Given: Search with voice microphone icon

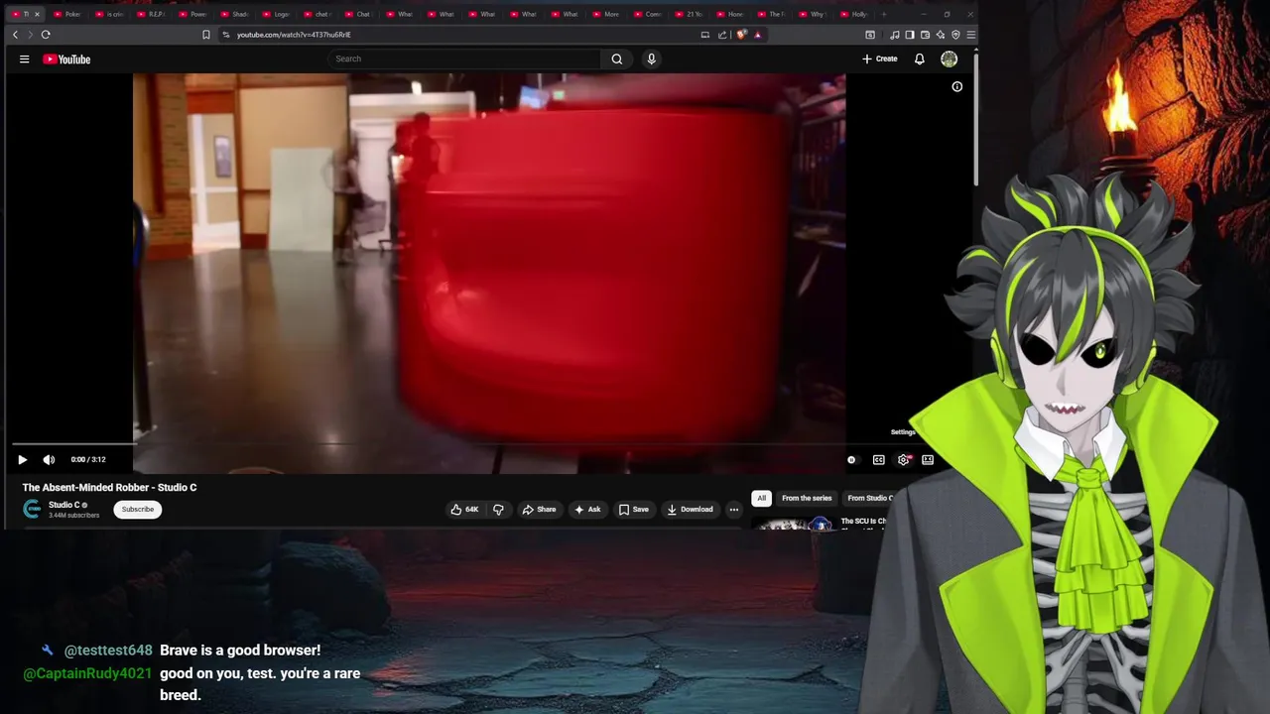Looking at the screenshot, I should [651, 59].
